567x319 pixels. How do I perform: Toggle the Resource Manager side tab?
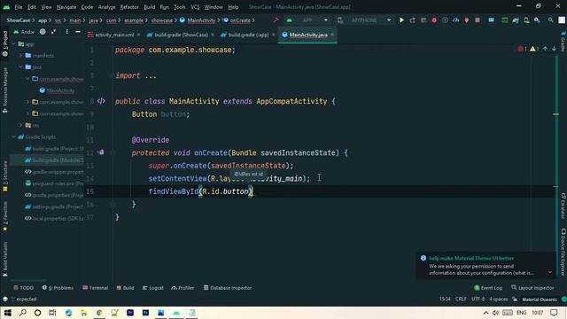pos(5,89)
